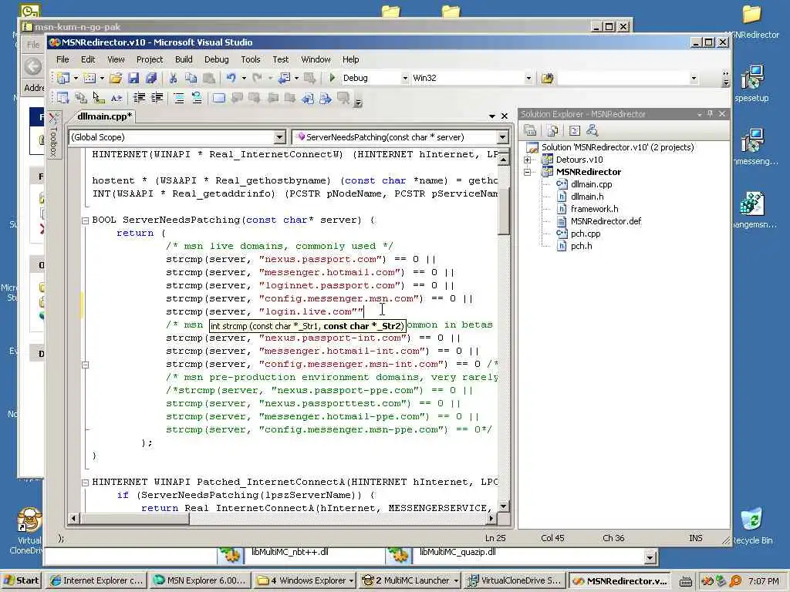Click the editor scroll-down arrow
The width and height of the screenshot is (790, 592).
tap(503, 506)
